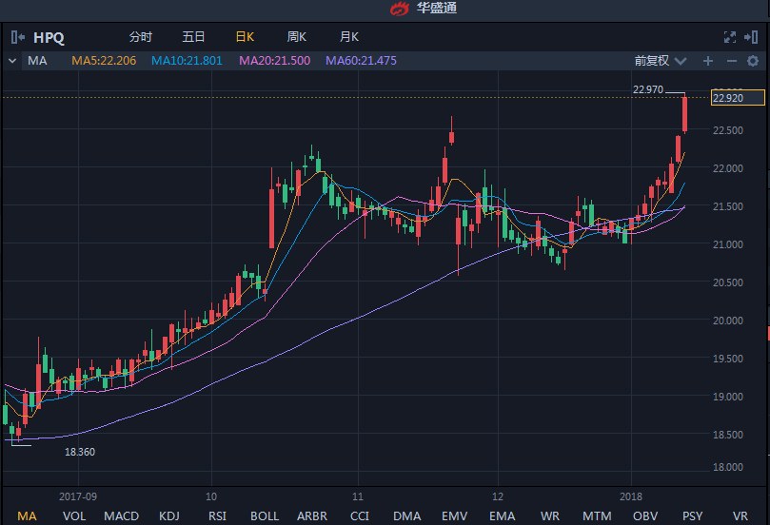Switch to 五日 five-day view
This screenshot has height=525, width=770.
point(193,37)
